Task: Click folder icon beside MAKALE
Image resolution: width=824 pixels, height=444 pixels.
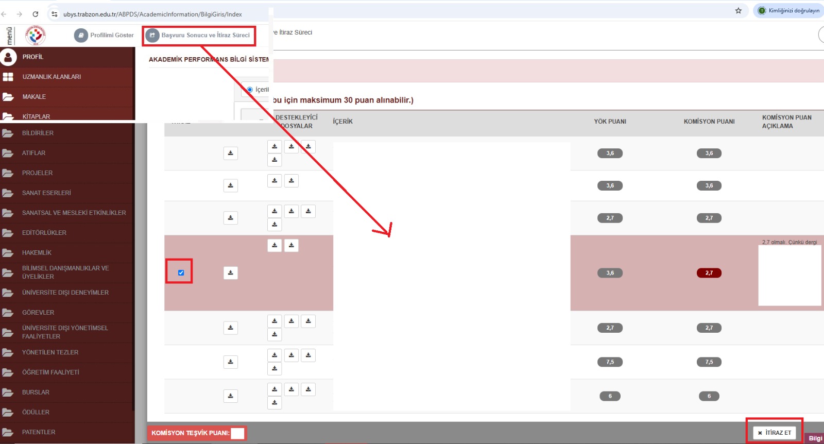Action: tap(8, 97)
